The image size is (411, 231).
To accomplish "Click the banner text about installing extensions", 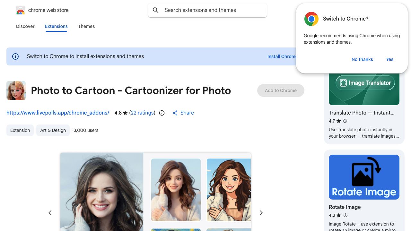I will pyautogui.click(x=85, y=56).
